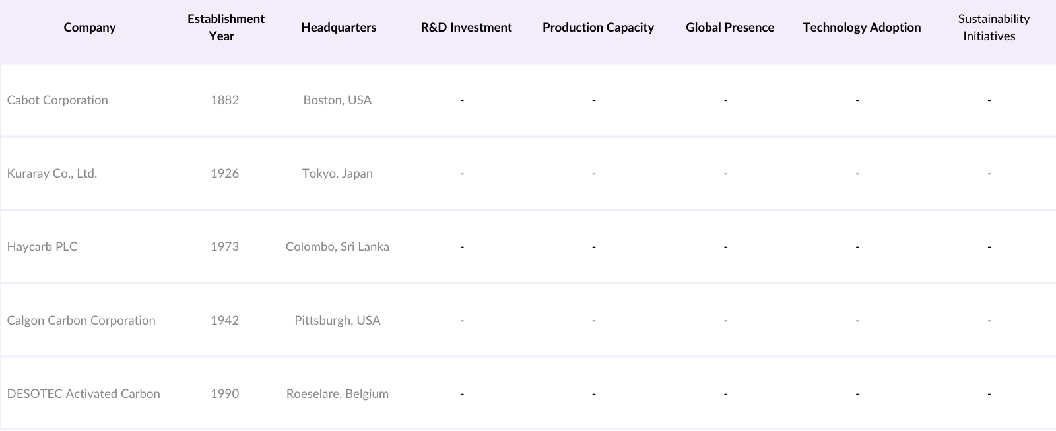Click the Roeselare, Belgium cell
This screenshot has height=431, width=1056.
coord(337,393)
